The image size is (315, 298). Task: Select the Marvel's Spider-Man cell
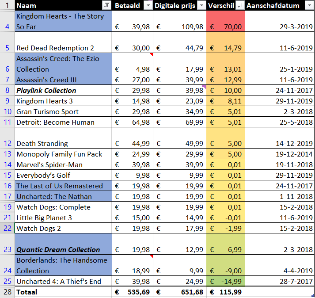tap(63, 164)
